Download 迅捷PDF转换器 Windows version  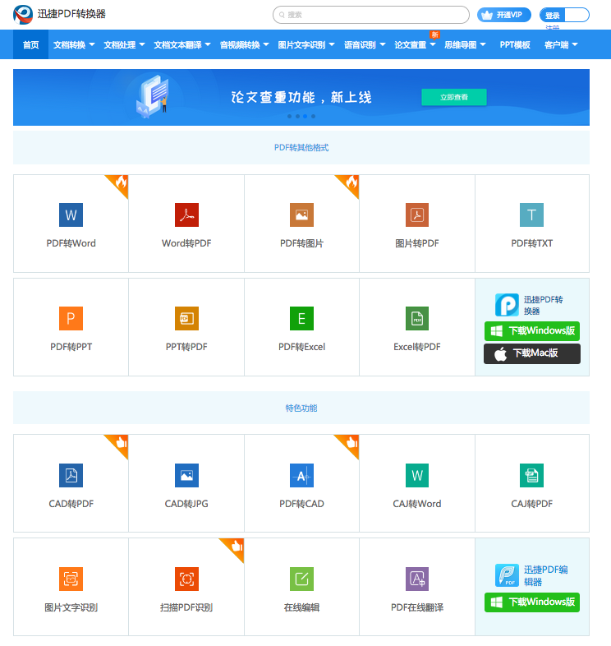[x=532, y=331]
